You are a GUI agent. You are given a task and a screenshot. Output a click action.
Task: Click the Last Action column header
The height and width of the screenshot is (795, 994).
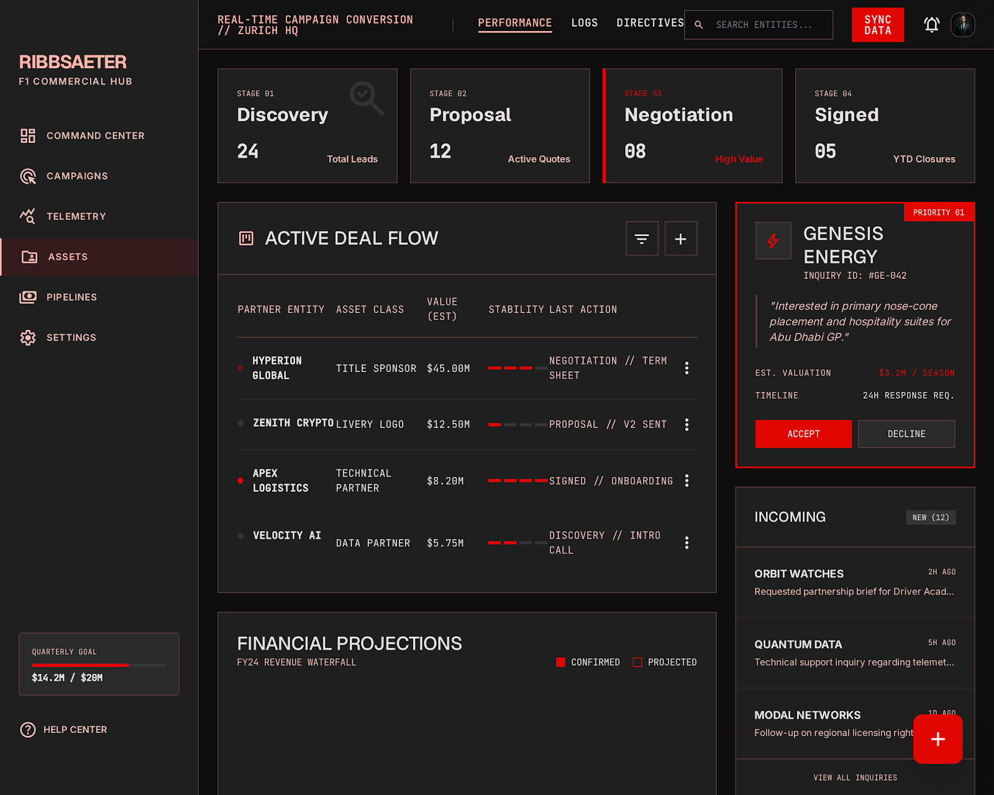point(583,309)
